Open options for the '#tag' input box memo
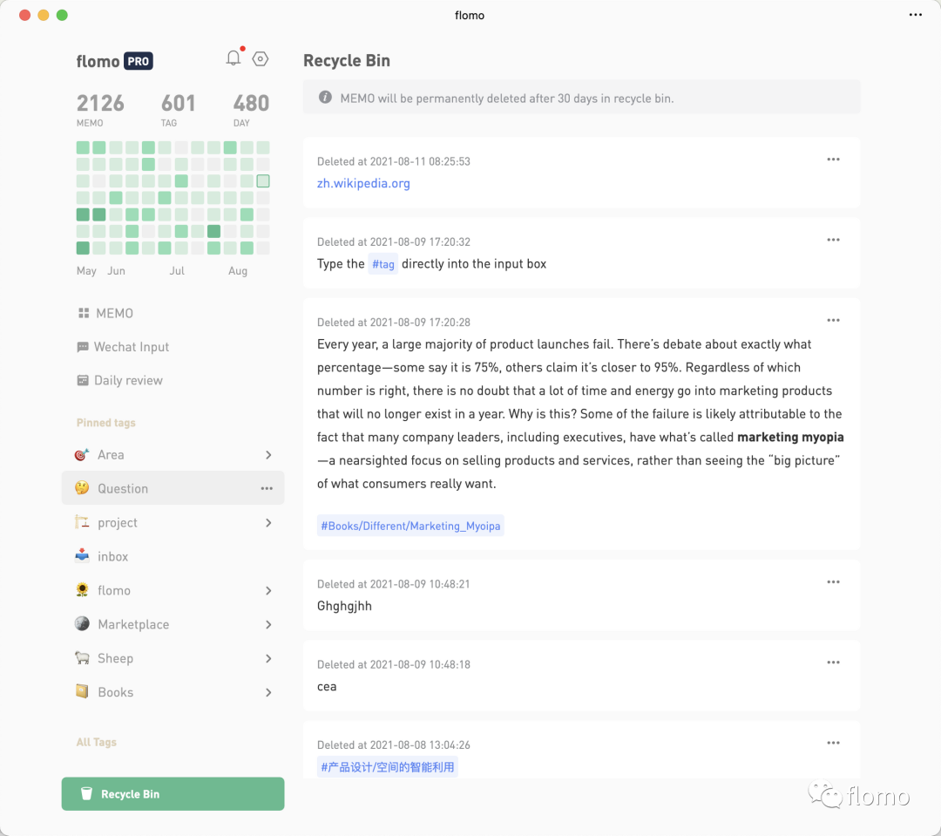The image size is (941, 836). pyautogui.click(x=834, y=241)
